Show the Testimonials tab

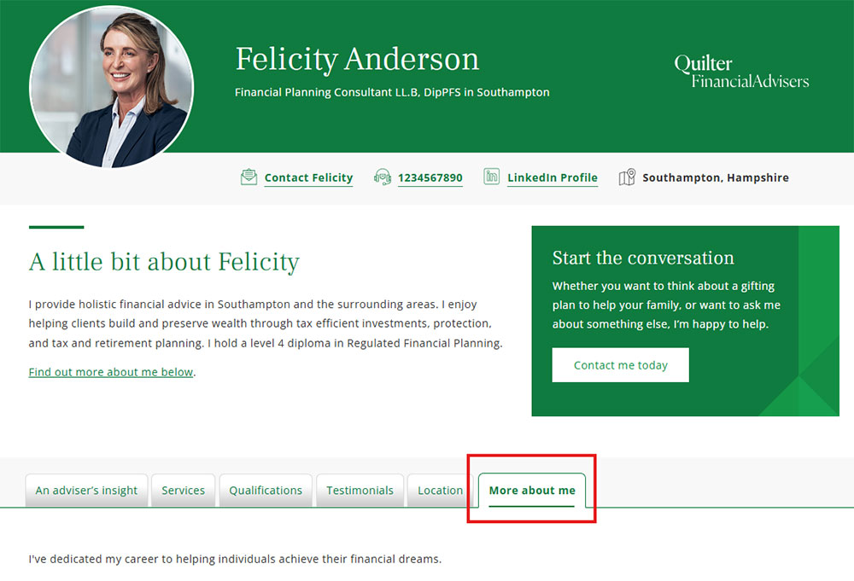coord(360,491)
